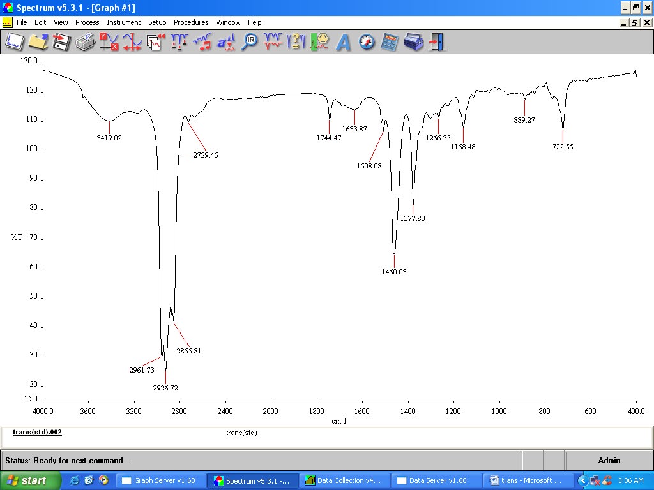Screen dimensions: 654x490
Task: Click the X-Y axis format icon
Action: (x=109, y=42)
